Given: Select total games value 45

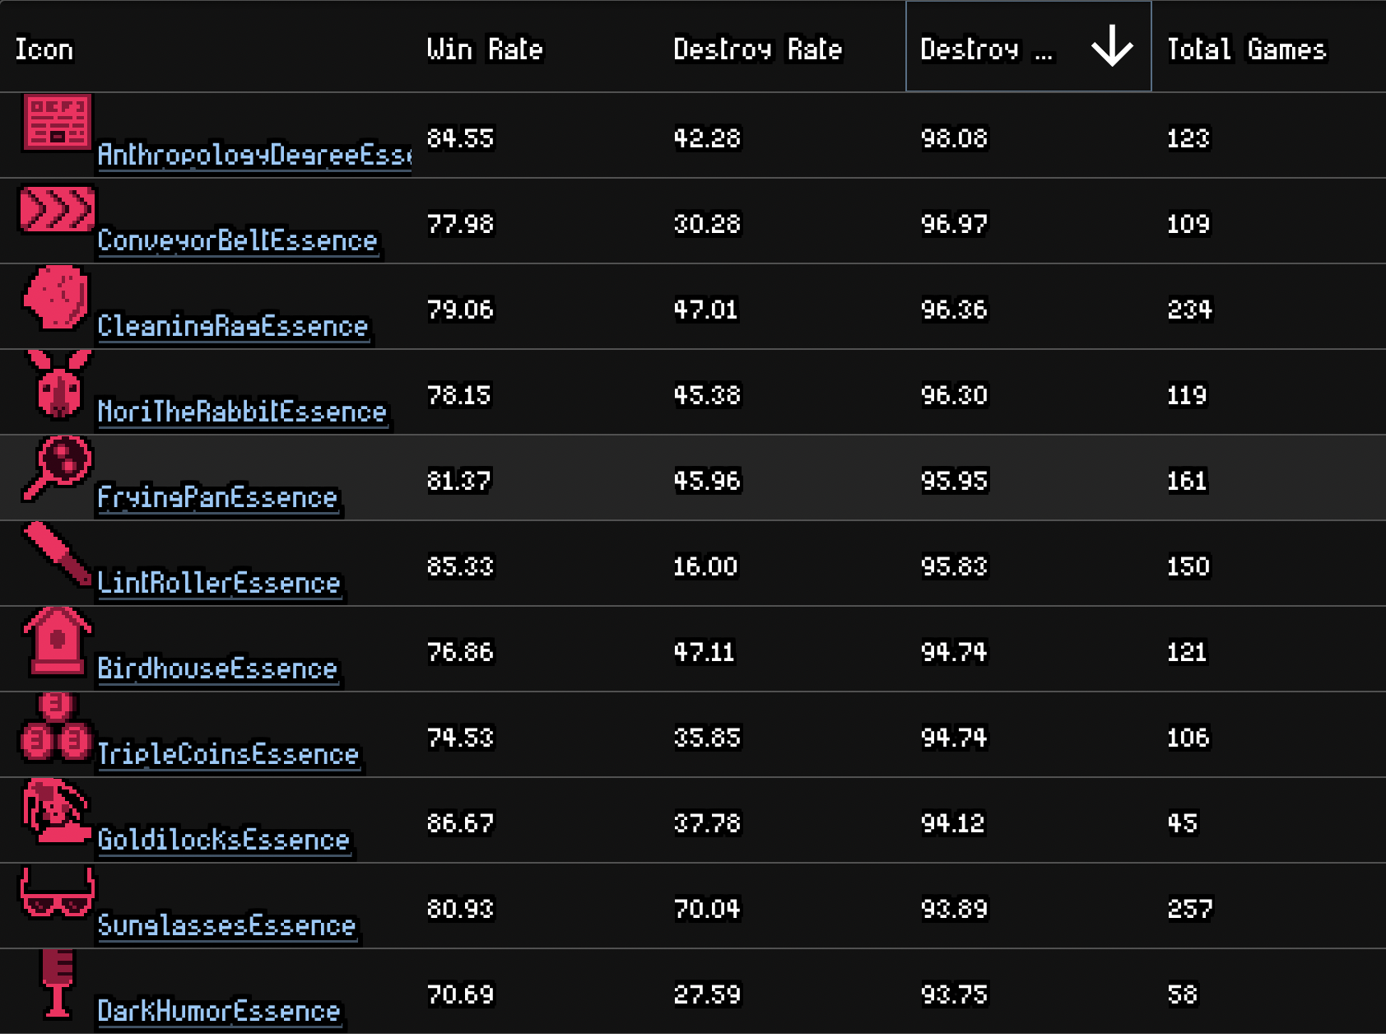Looking at the screenshot, I should 1182,822.
